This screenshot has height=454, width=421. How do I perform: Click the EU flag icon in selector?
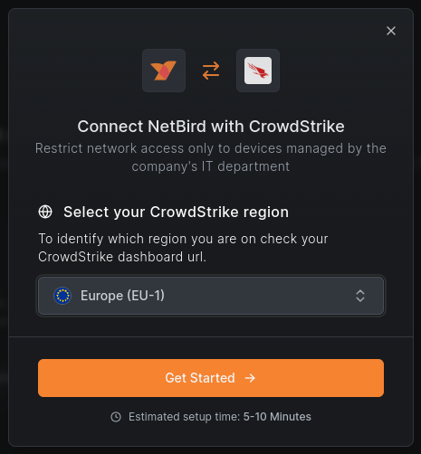(62, 296)
